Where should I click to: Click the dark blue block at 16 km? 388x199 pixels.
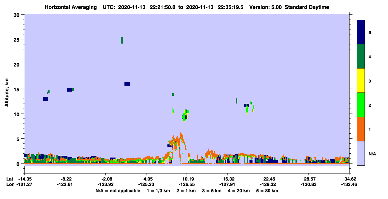pyautogui.click(x=127, y=84)
